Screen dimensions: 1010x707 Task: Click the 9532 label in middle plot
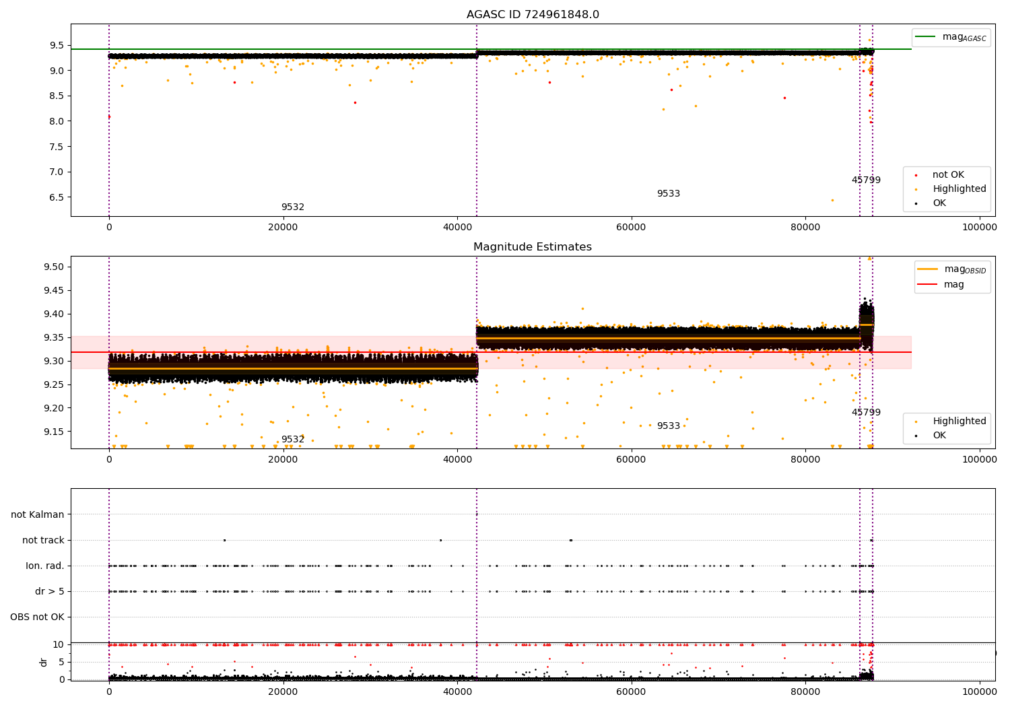(293, 440)
